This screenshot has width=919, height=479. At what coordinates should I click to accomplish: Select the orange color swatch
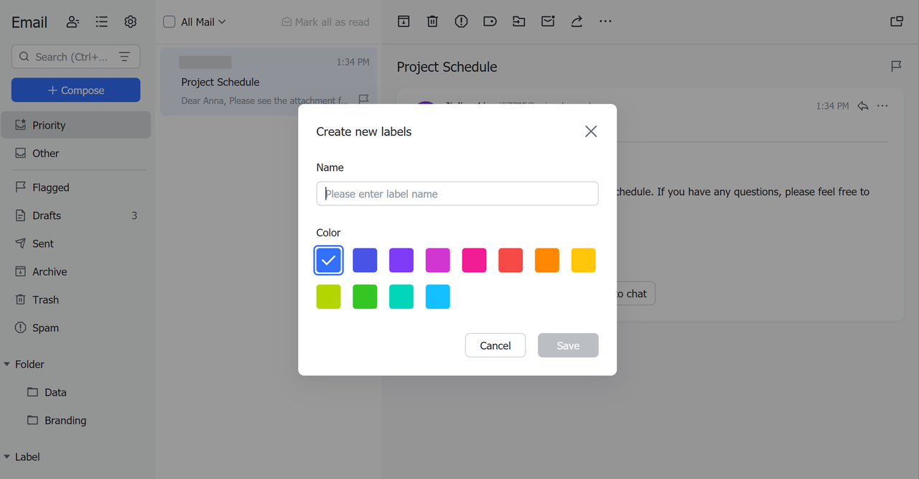[x=547, y=260]
